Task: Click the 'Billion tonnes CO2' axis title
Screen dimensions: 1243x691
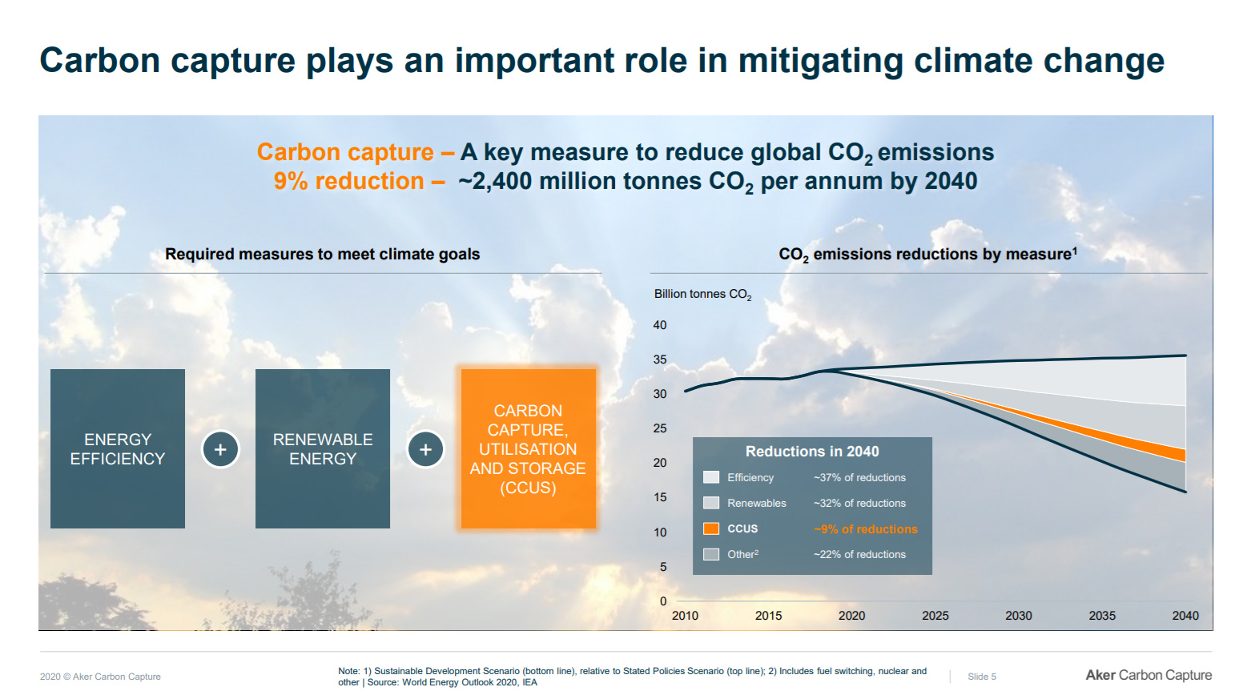Action: click(702, 295)
